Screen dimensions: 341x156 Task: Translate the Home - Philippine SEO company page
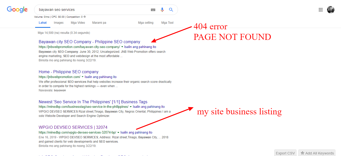[x=101, y=77]
